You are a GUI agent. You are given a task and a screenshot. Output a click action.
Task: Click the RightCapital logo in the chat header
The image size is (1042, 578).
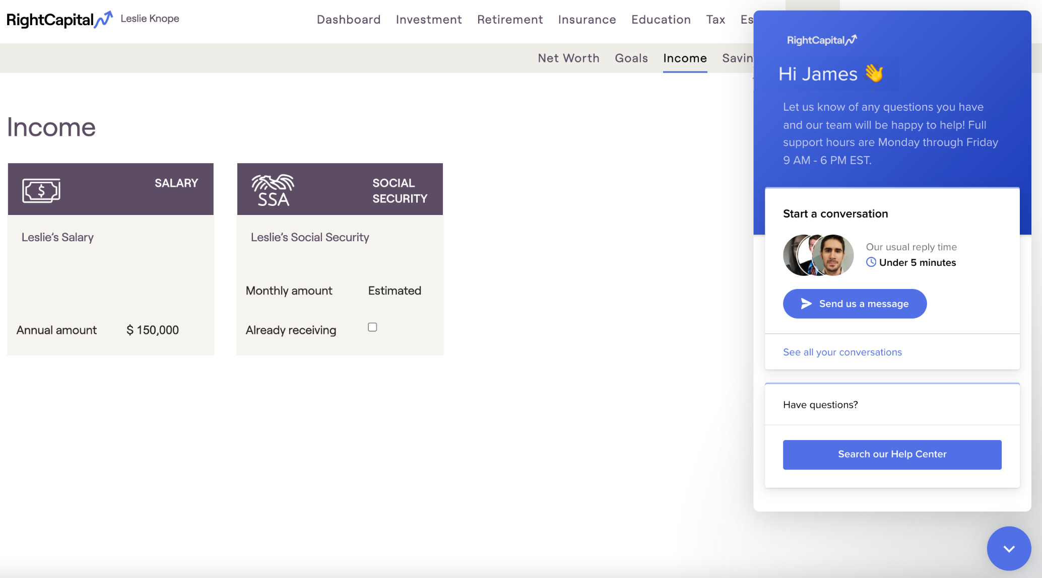[821, 40]
